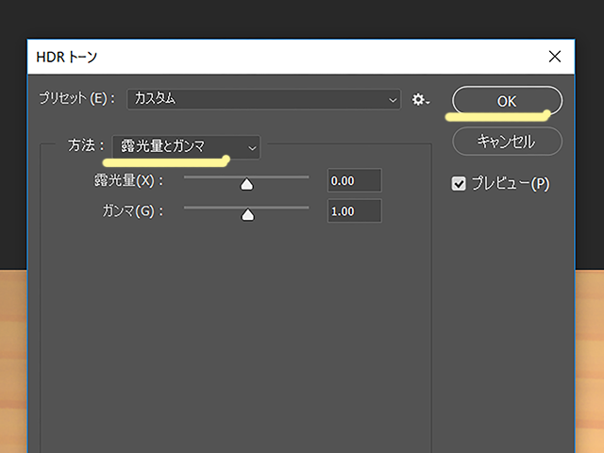Screen dimensions: 604x453
Task: Click the プリセット (E) label
Action: point(77,99)
